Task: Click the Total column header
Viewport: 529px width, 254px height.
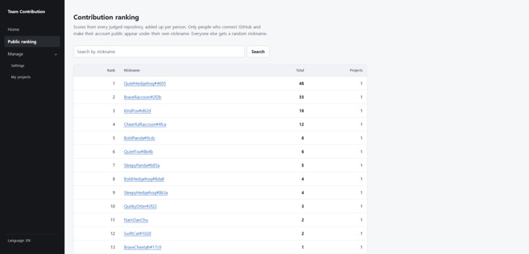Action: pyautogui.click(x=300, y=70)
